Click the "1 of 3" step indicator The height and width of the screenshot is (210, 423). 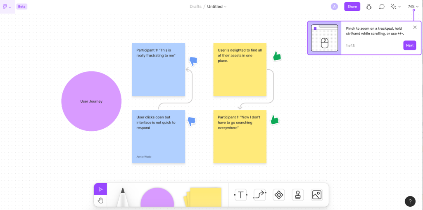point(350,45)
